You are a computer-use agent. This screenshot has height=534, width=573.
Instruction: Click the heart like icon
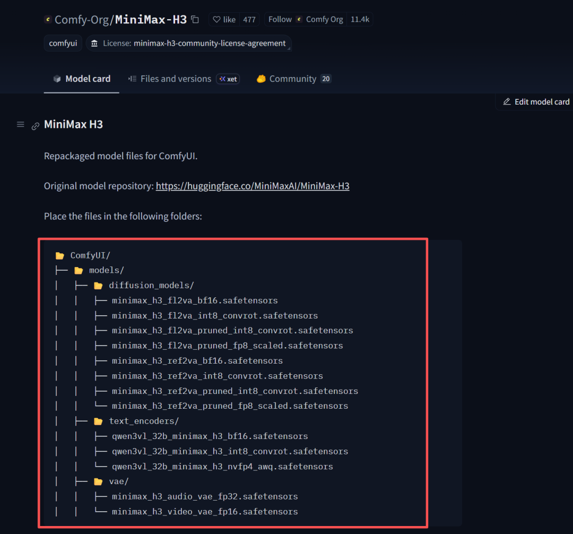tap(216, 19)
